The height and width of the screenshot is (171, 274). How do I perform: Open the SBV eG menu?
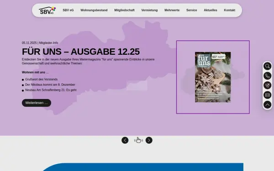68,10
